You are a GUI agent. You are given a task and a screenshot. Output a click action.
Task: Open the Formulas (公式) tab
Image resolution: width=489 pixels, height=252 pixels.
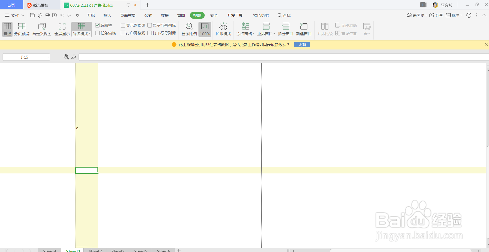[148, 15]
